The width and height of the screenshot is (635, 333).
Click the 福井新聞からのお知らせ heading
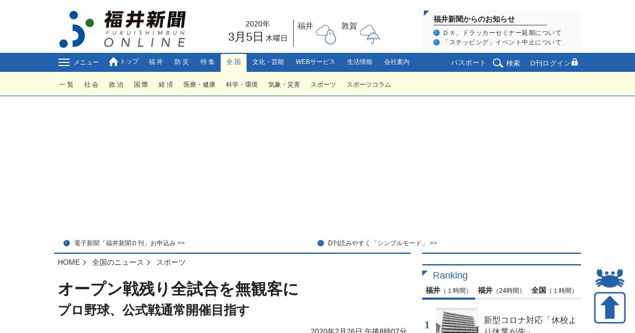pyautogui.click(x=474, y=19)
